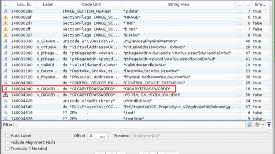This screenshot has width=275, height=154.
Task: Click inside the Filter text field
Action: point(131,125)
